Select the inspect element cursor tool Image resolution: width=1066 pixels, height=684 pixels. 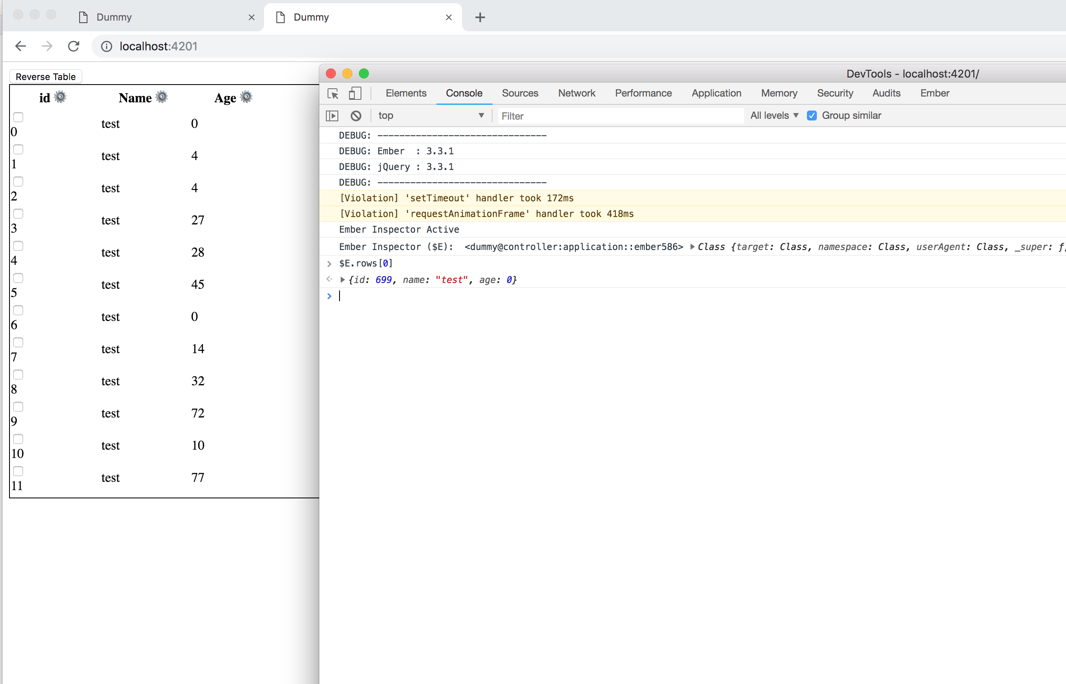tap(333, 94)
